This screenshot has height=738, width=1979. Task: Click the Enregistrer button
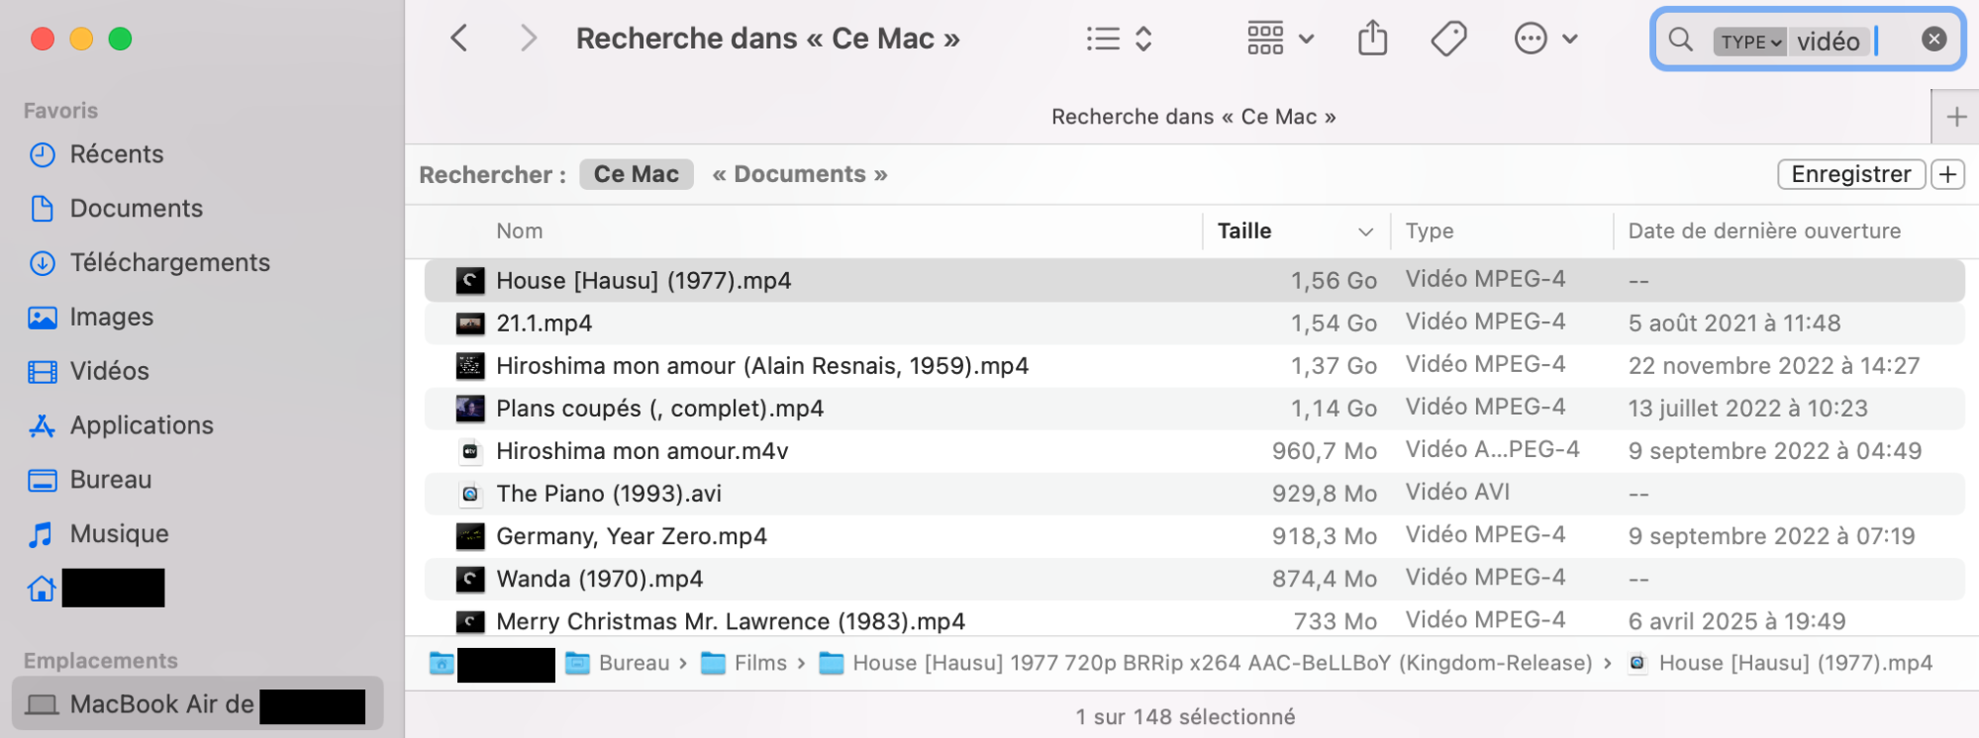coord(1851,174)
